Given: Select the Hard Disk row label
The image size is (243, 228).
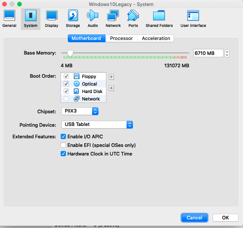Looking at the screenshot, I should coord(92,92).
